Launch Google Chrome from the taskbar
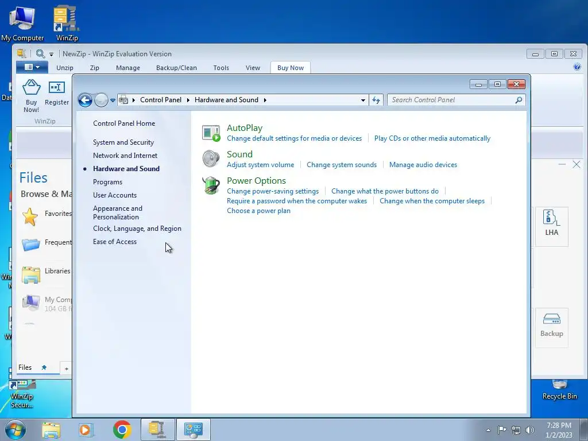Viewport: 588px width, 441px height. click(122, 430)
